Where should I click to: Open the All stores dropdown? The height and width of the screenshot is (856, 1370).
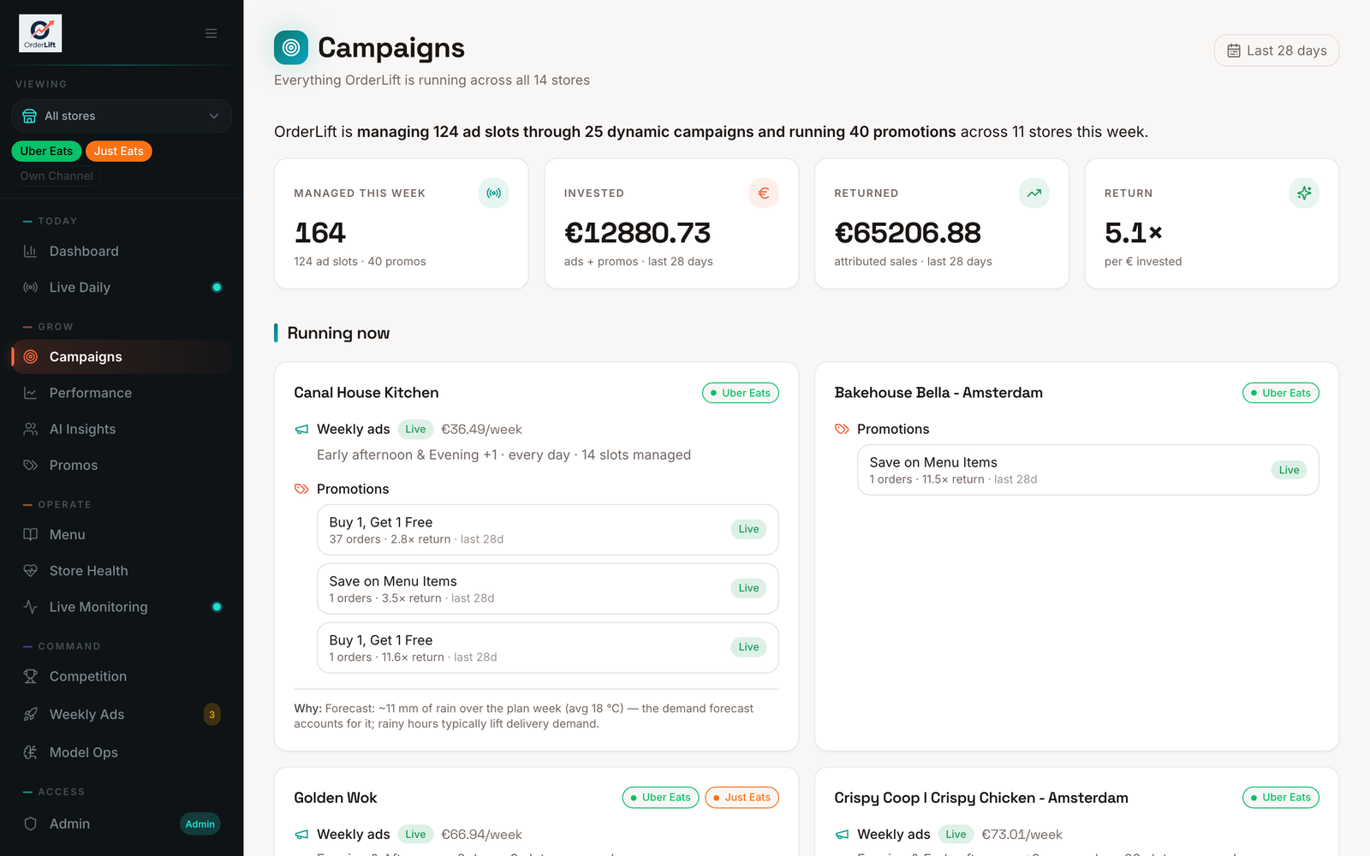click(x=122, y=116)
